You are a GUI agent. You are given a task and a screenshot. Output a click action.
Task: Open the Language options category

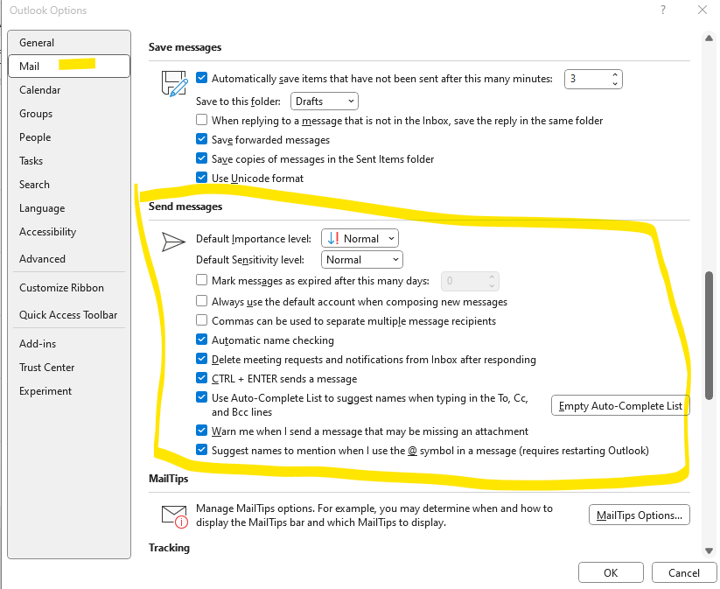click(69, 208)
